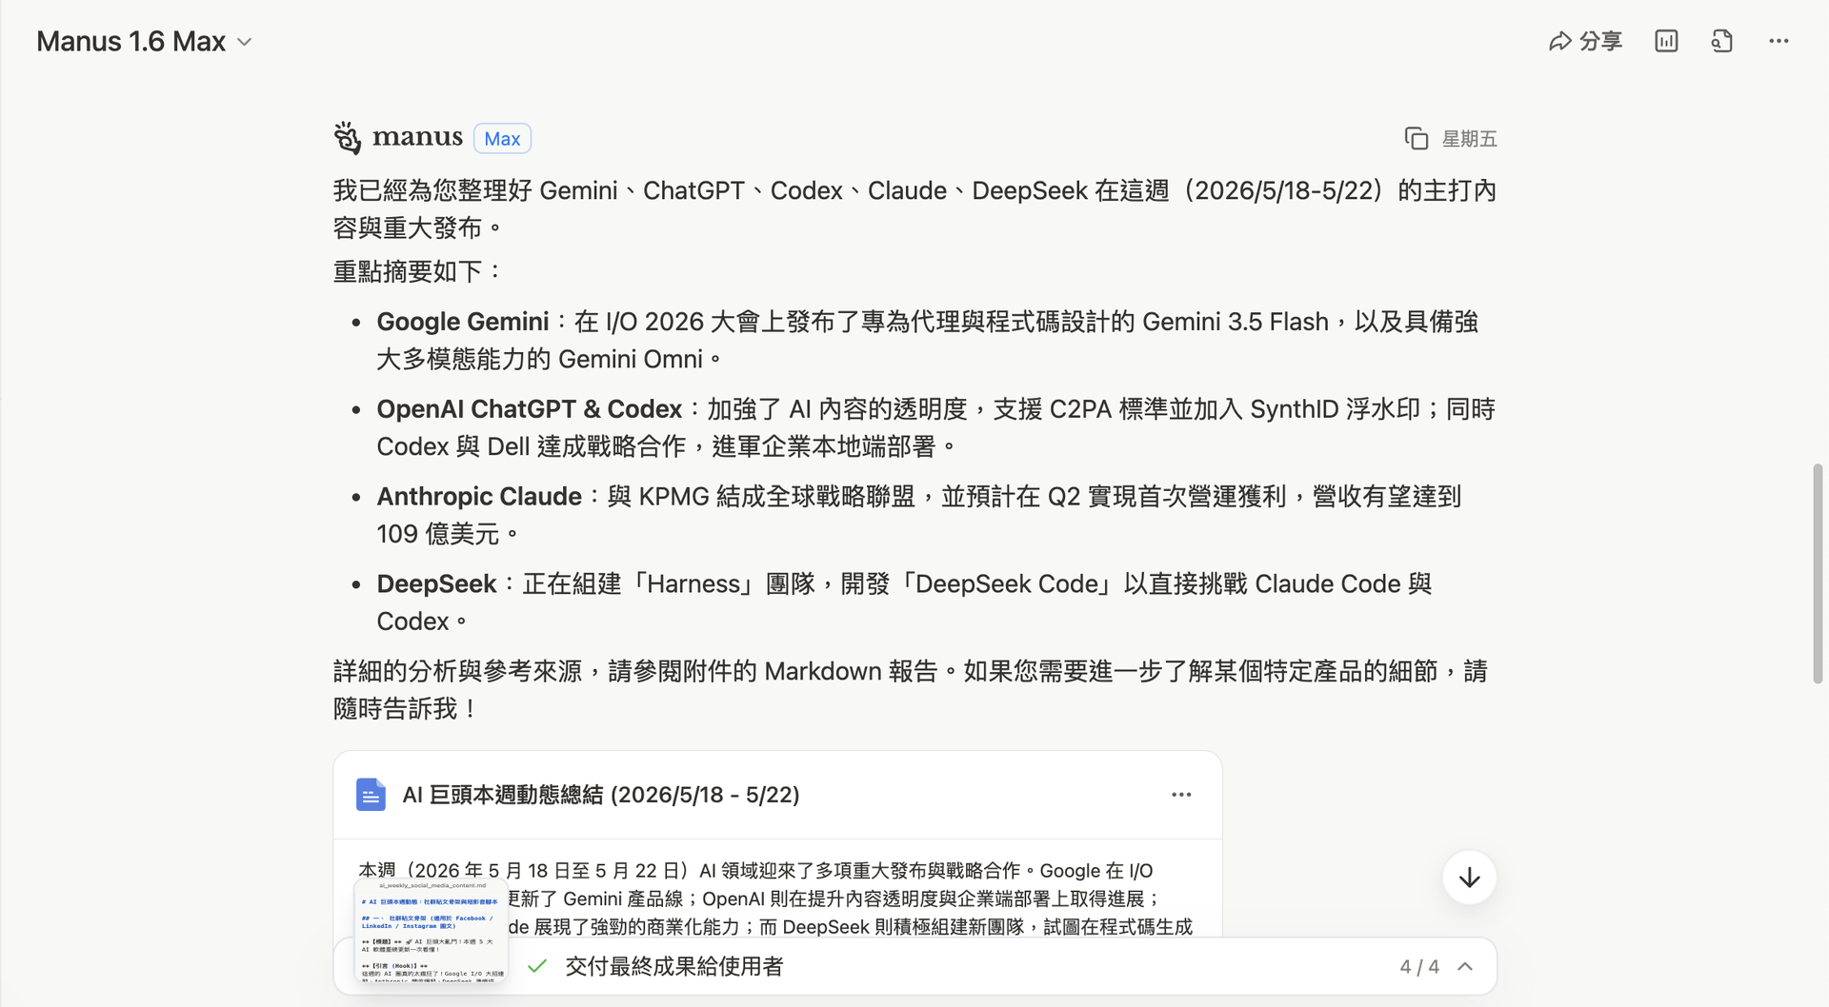
Task: Jump to bottom with the down arrow button
Action: pyautogui.click(x=1469, y=878)
